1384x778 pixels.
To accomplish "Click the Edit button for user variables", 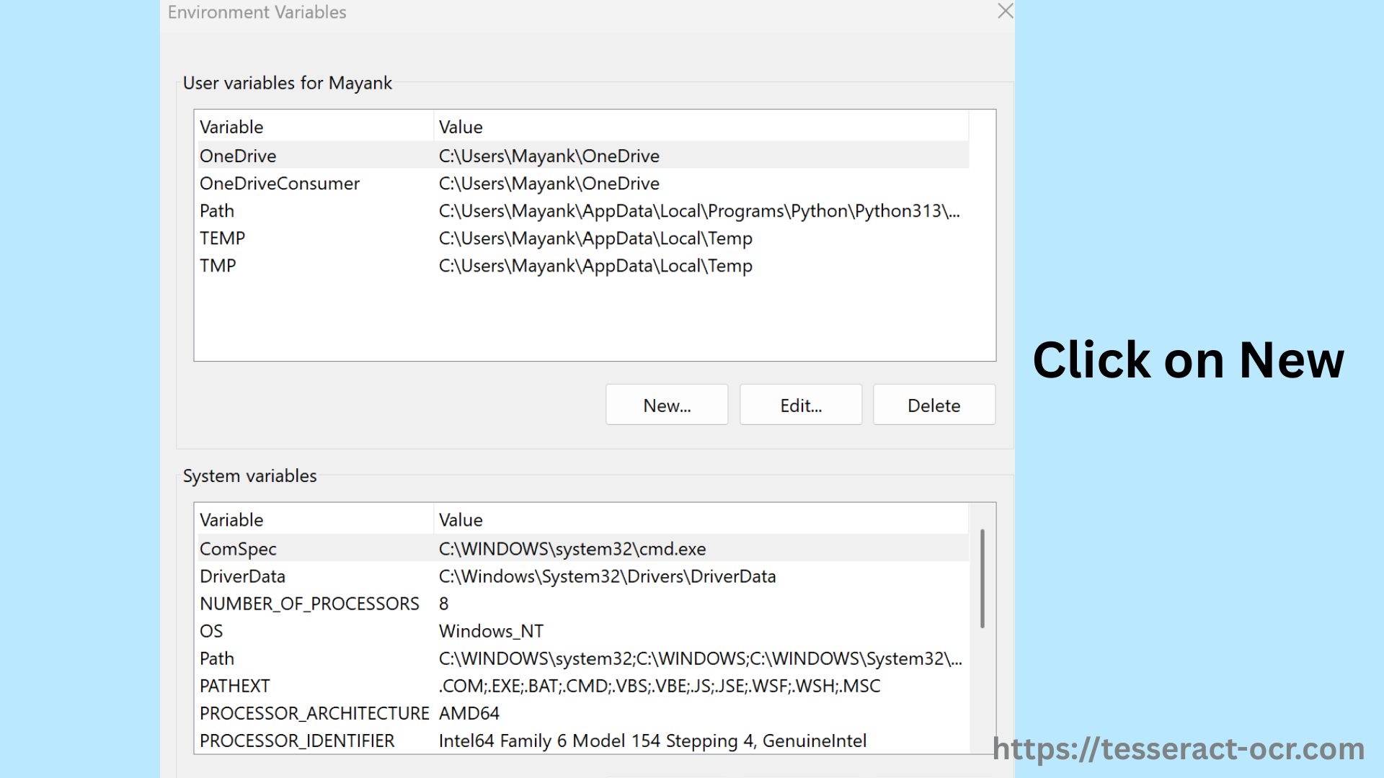I will tap(800, 405).
